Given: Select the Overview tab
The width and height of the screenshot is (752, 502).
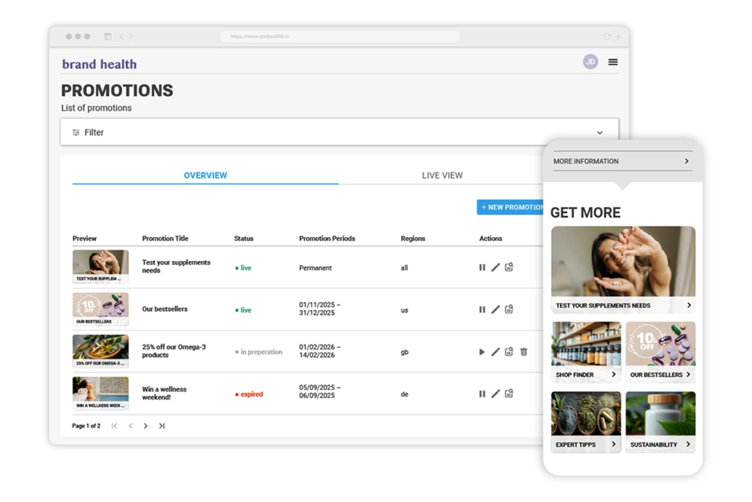Looking at the screenshot, I should point(205,175).
